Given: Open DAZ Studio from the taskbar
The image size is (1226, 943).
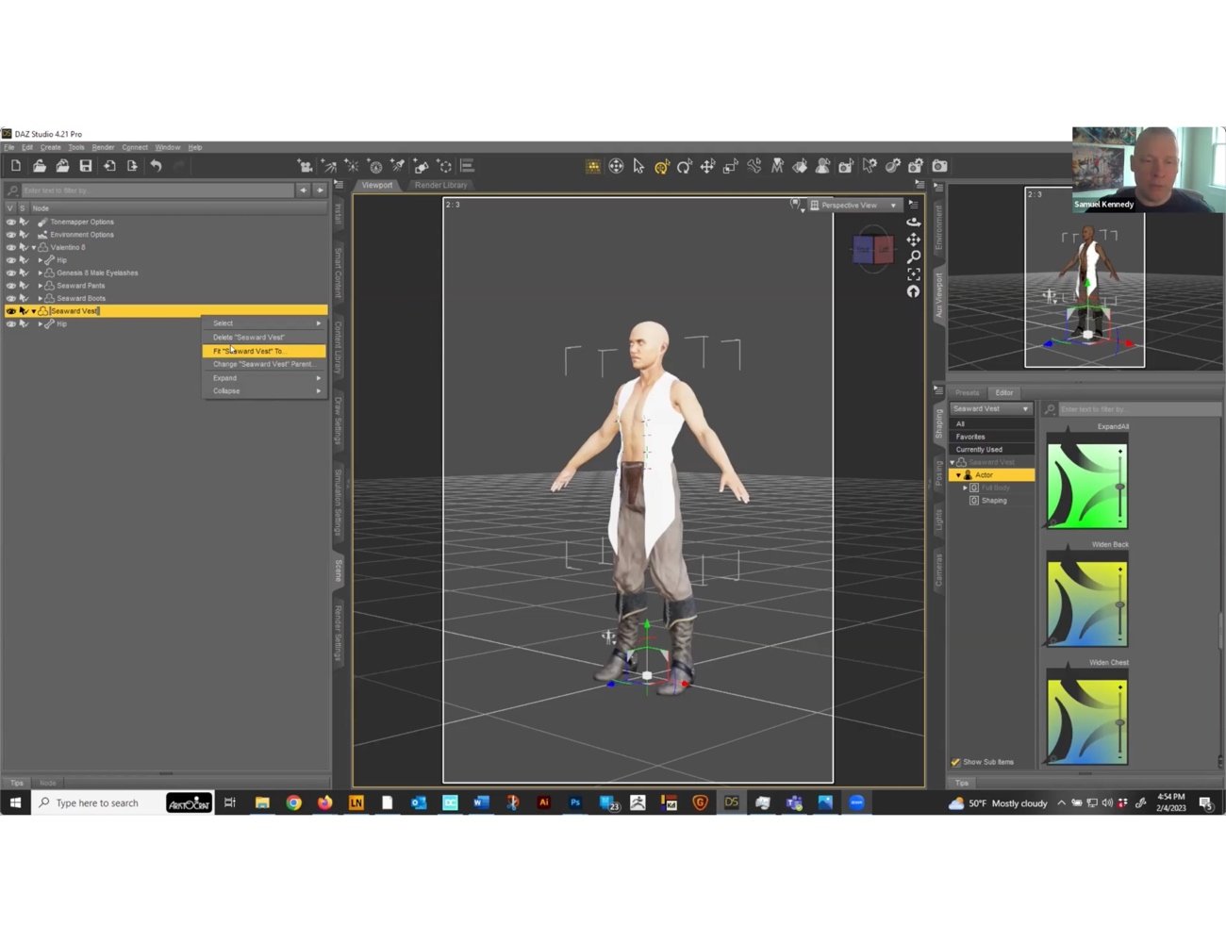Looking at the screenshot, I should [730, 802].
